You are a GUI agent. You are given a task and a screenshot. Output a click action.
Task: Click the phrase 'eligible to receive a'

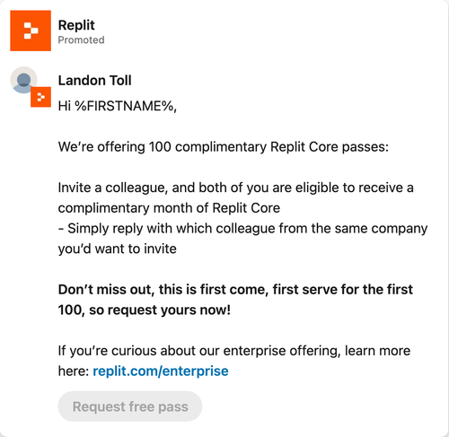[x=355, y=188]
